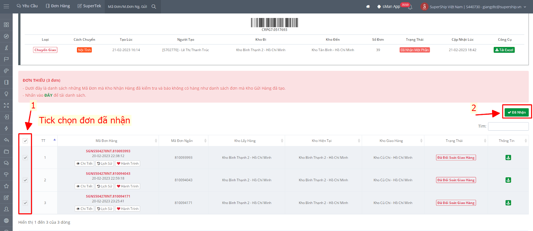Toggle the select-all checkbox in table header
The width and height of the screenshot is (533, 231).
[25, 141]
